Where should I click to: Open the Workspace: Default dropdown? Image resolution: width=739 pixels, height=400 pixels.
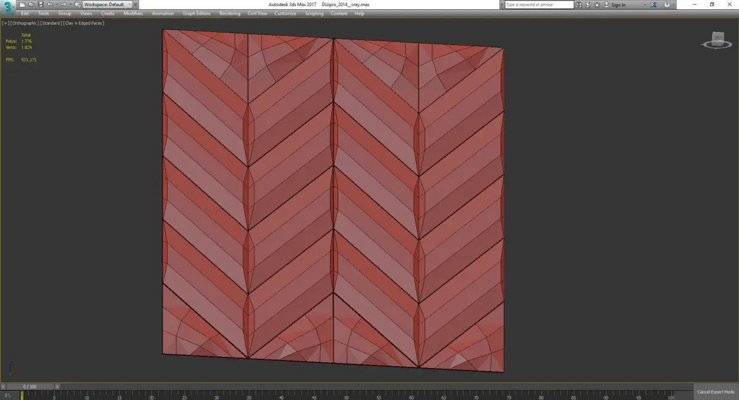107,4
